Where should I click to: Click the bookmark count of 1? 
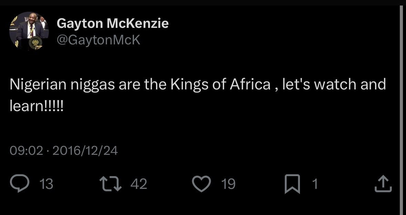click(x=314, y=185)
